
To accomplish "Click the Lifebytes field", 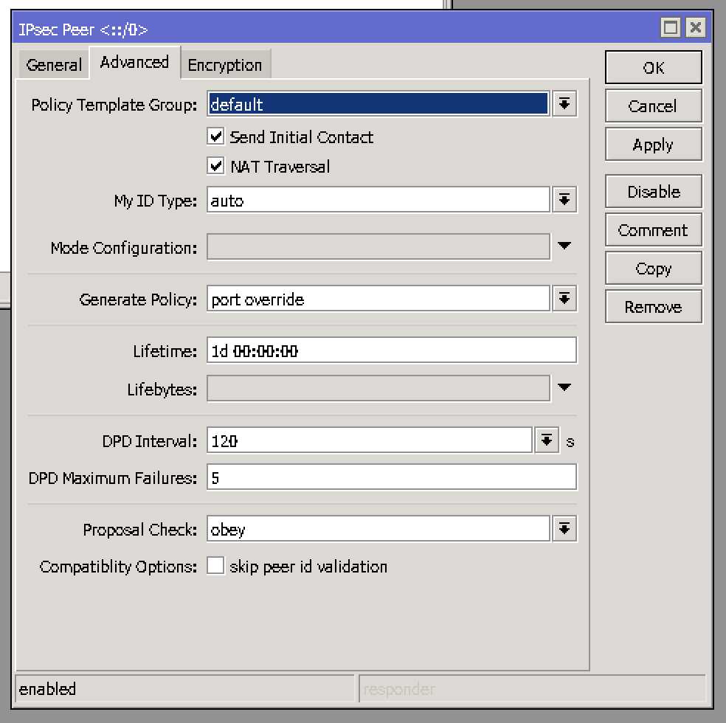I will pyautogui.click(x=378, y=388).
